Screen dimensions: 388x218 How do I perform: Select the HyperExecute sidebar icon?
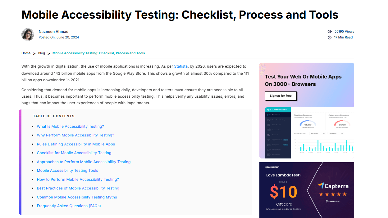coord(269,140)
